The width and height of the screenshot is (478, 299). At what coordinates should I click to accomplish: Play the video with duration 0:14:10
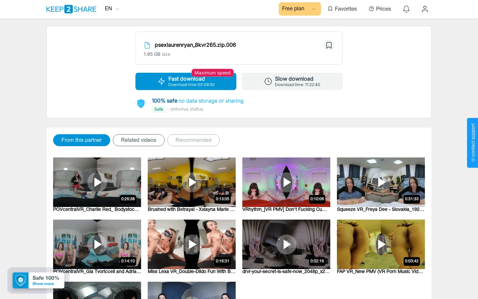[97, 244]
